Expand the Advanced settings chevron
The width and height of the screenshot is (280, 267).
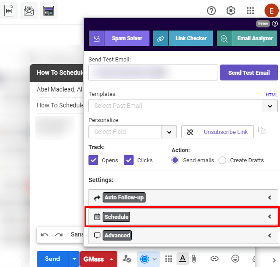click(x=270, y=236)
